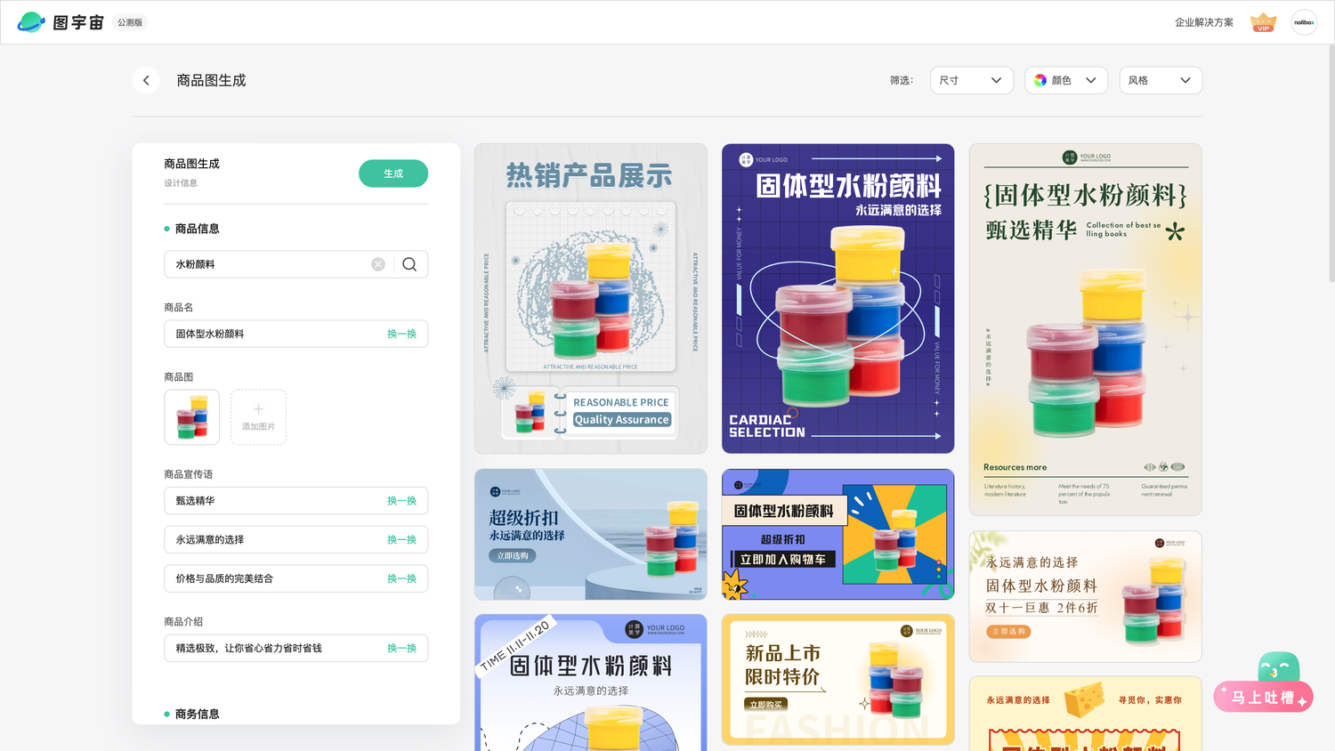1335x751 pixels.
Task: Open the VIP crown icon
Action: pos(1263,22)
